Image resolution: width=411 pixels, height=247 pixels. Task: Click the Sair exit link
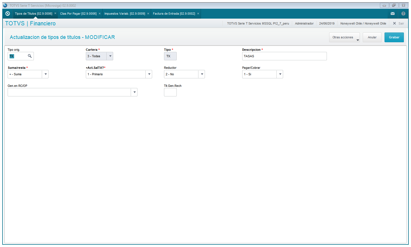401,23
